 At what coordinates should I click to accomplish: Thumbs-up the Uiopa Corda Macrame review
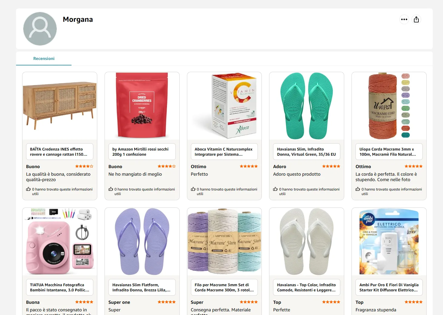[358, 189]
